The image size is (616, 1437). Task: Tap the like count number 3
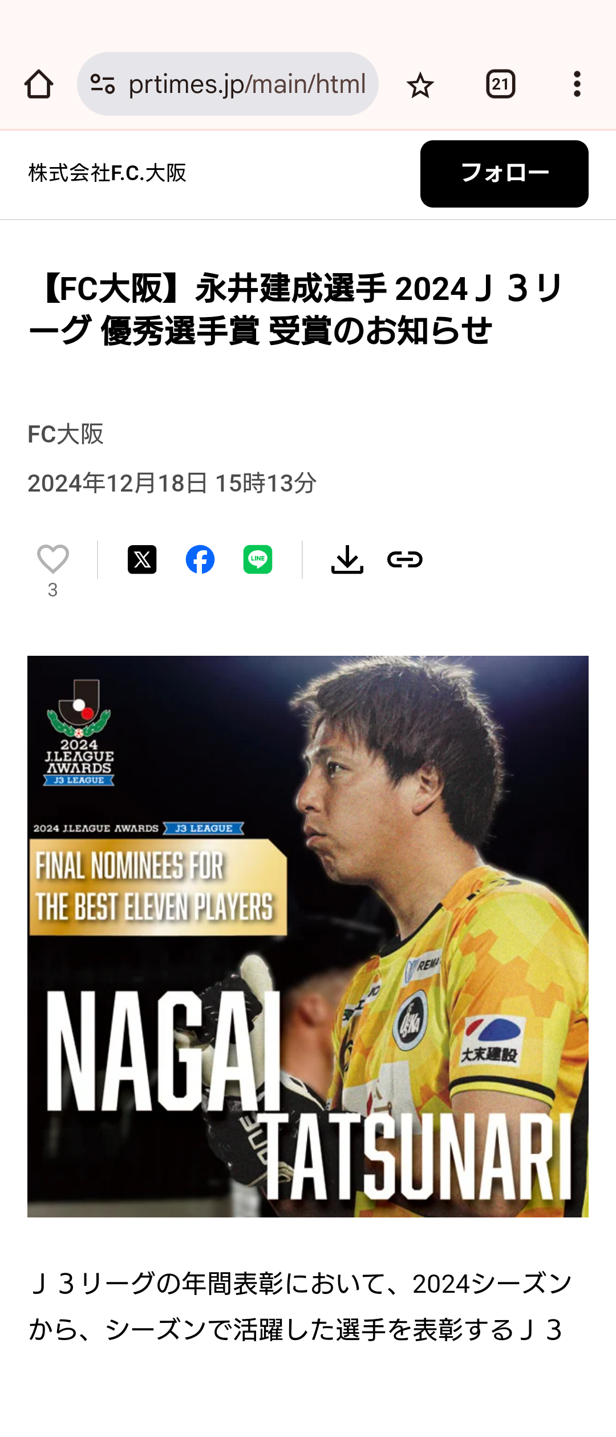pos(52,590)
